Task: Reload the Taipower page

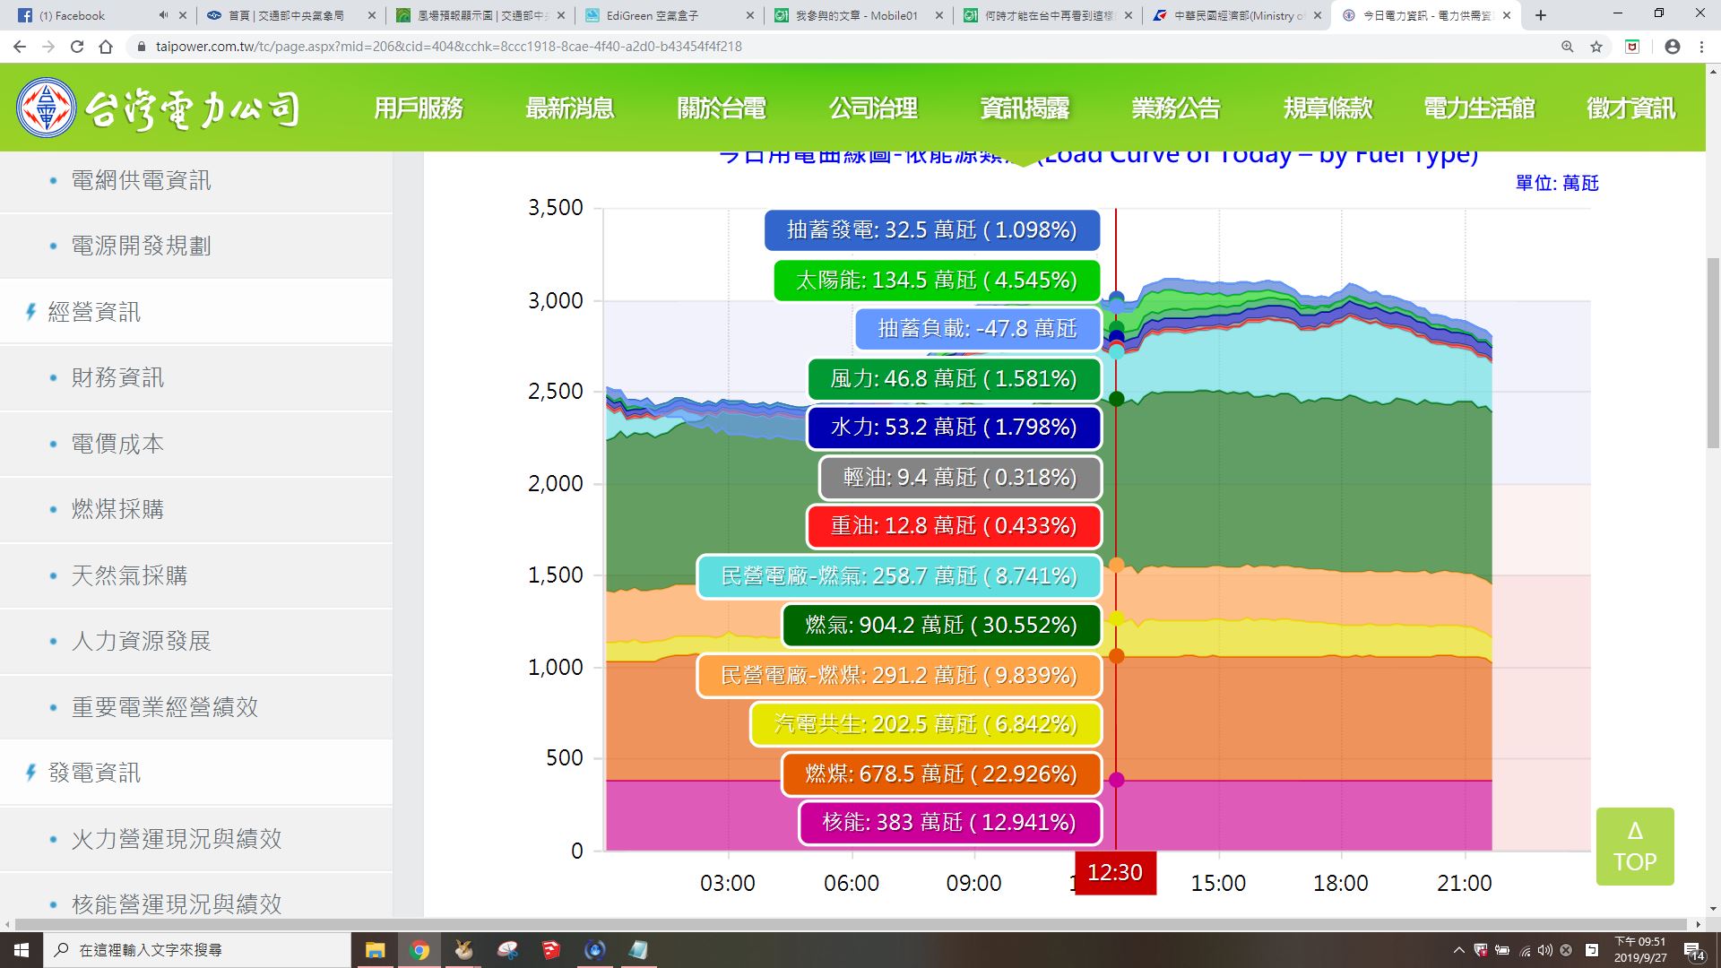Action: click(77, 47)
